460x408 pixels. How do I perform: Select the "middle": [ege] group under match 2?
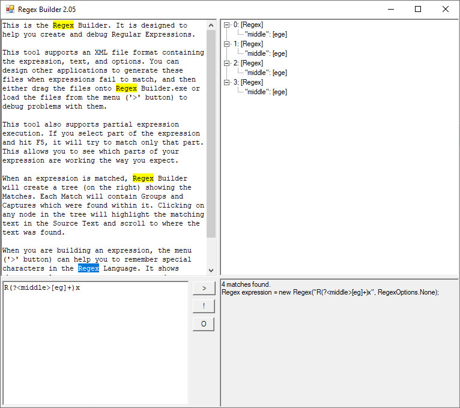[266, 73]
